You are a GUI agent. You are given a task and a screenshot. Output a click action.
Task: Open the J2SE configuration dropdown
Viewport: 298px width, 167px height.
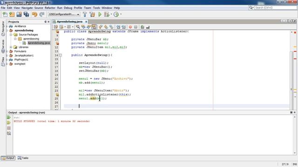64,14
